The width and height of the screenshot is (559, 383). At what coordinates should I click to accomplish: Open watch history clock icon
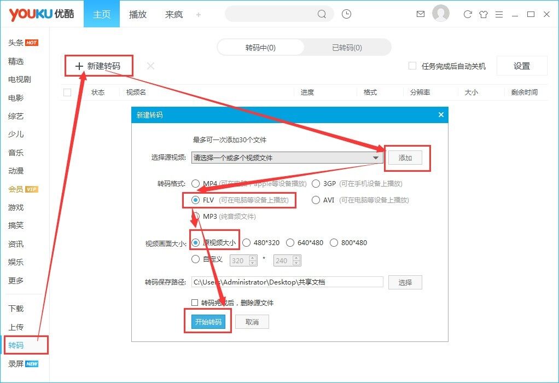click(346, 14)
